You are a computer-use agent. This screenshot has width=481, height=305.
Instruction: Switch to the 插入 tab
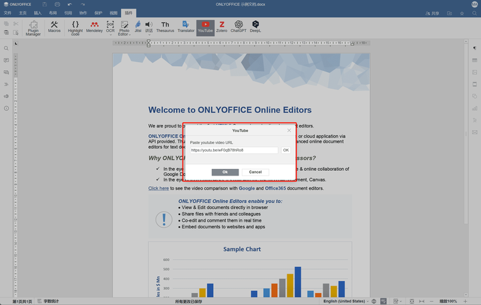(37, 13)
